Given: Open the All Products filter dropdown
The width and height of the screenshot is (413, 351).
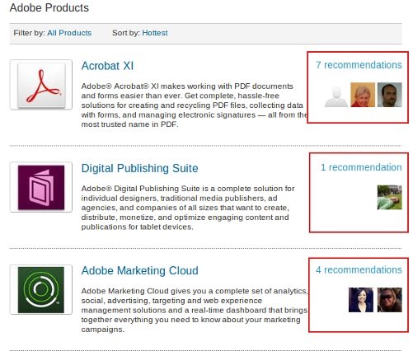Looking at the screenshot, I should (69, 33).
